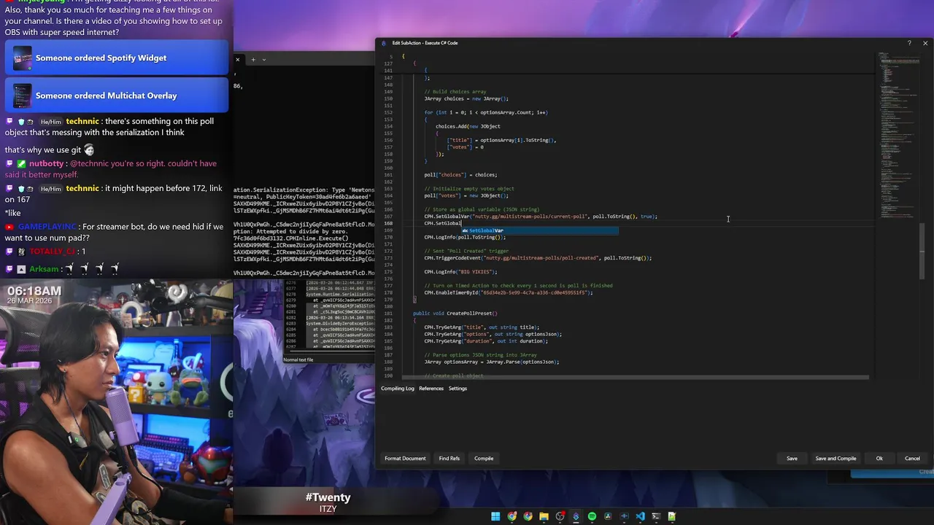
Task: Click the GAMEPLAYING username in chat
Action: (x=47, y=227)
